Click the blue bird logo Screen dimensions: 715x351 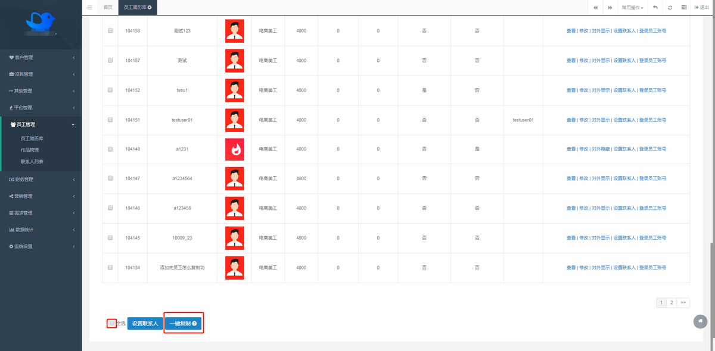[41, 23]
